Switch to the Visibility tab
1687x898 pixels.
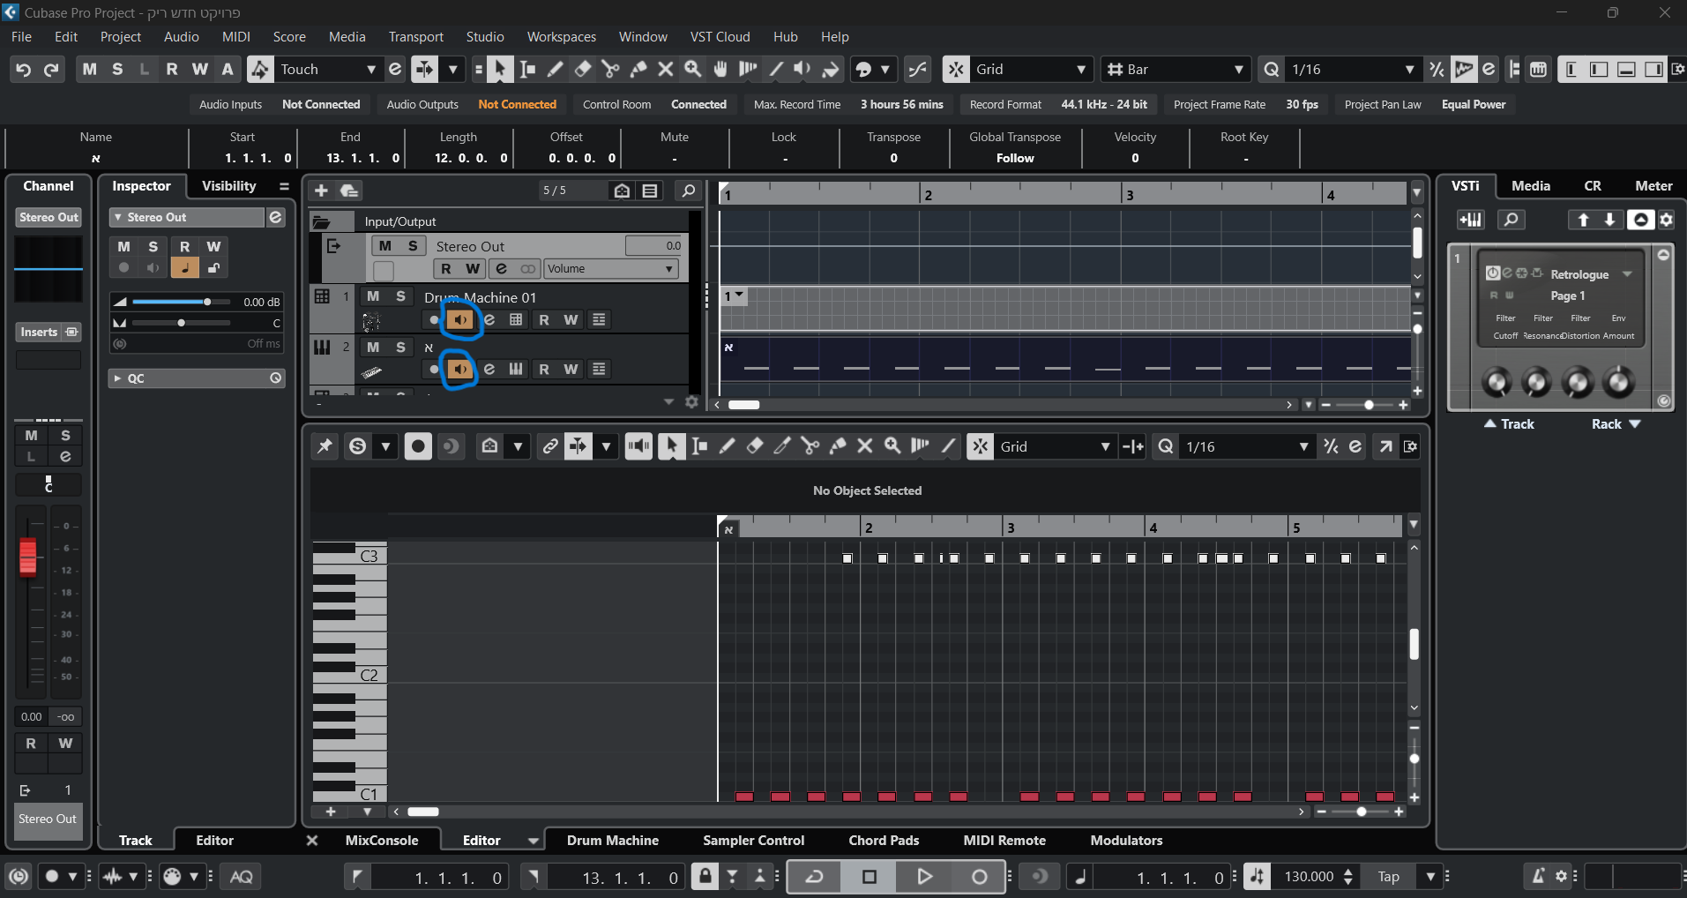click(x=228, y=186)
